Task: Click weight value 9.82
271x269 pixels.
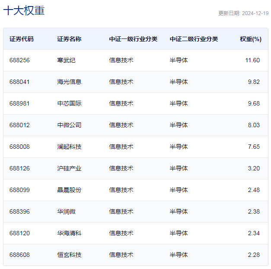Action: click(254, 82)
